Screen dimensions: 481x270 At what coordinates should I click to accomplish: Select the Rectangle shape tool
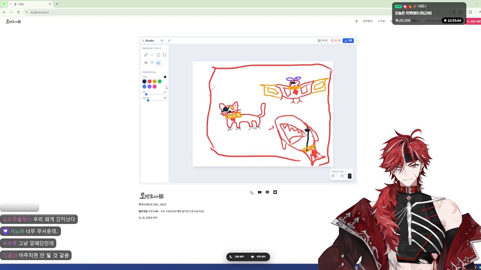pos(158,55)
